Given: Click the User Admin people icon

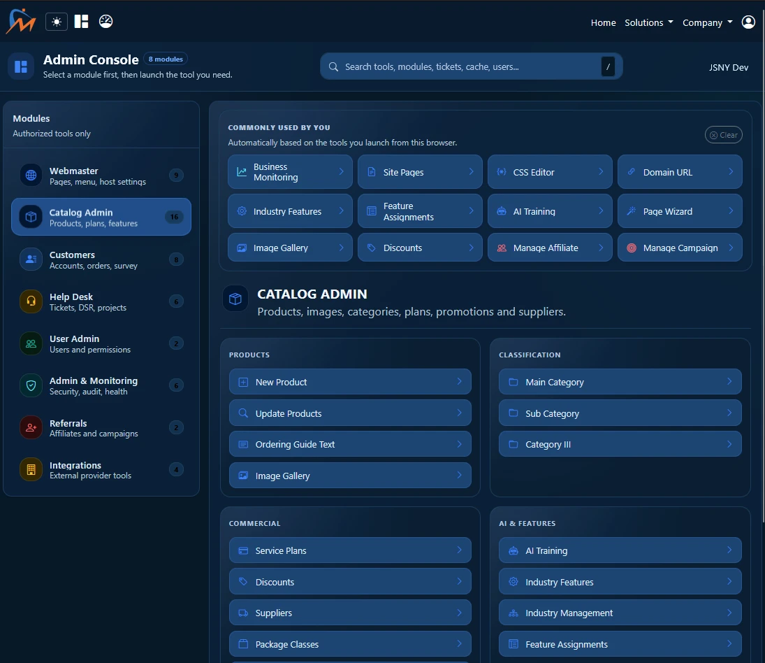Looking at the screenshot, I should tap(31, 343).
